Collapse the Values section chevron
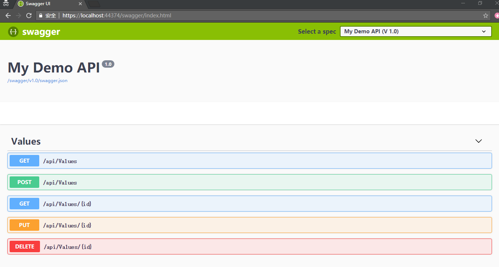The height and width of the screenshot is (267, 499). tap(479, 141)
